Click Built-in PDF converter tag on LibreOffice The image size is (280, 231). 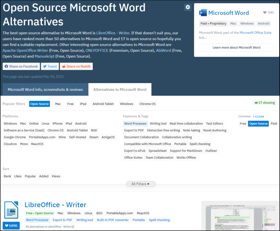point(113,220)
